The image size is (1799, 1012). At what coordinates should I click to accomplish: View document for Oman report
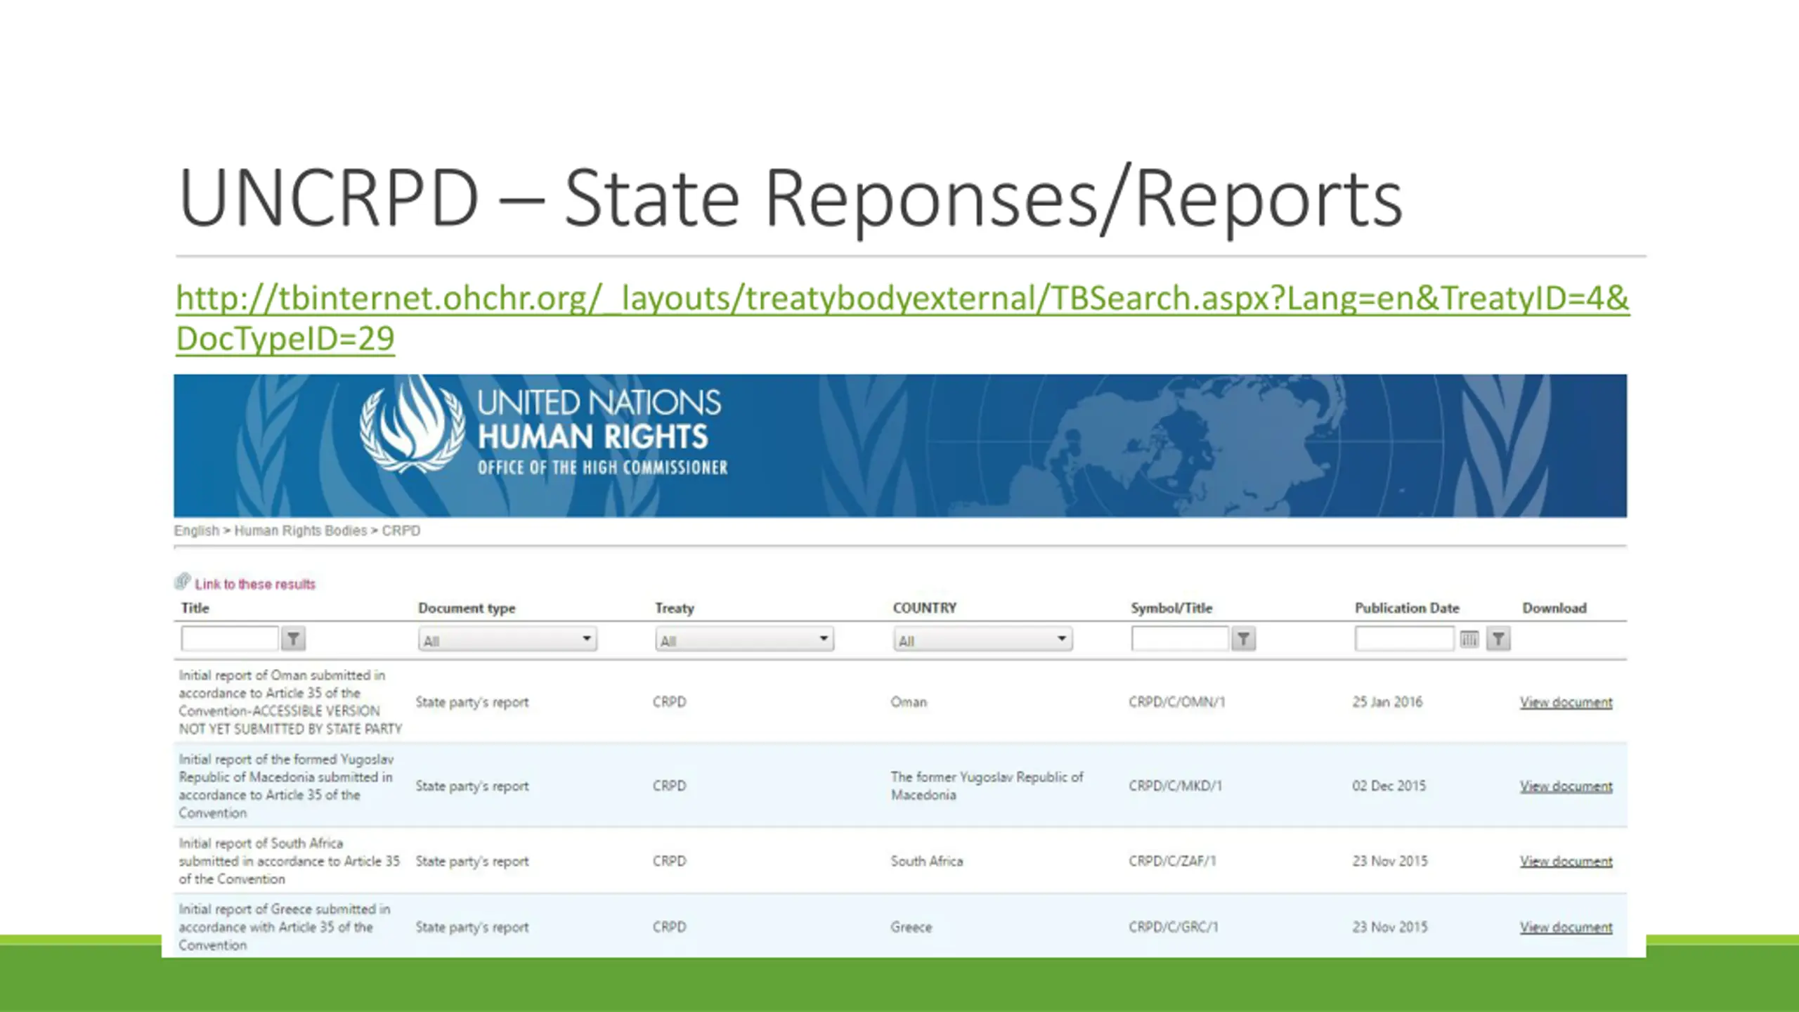tap(1566, 702)
